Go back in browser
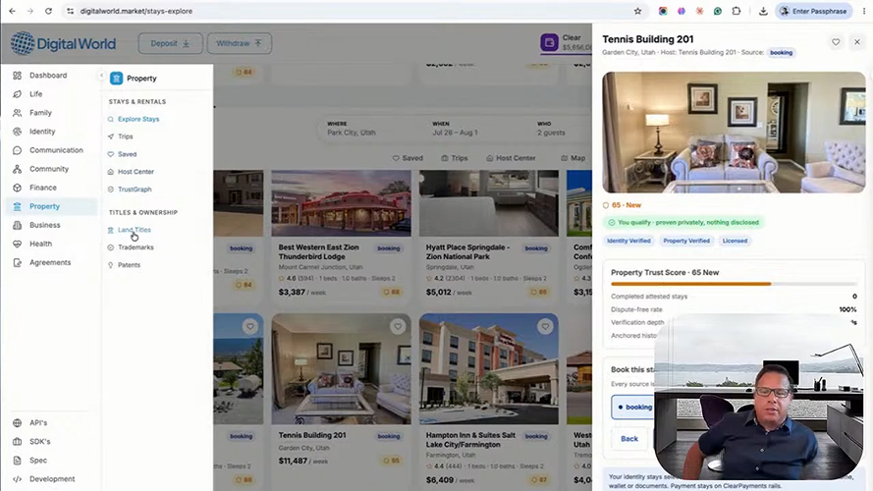Image resolution: width=873 pixels, height=491 pixels. (12, 11)
